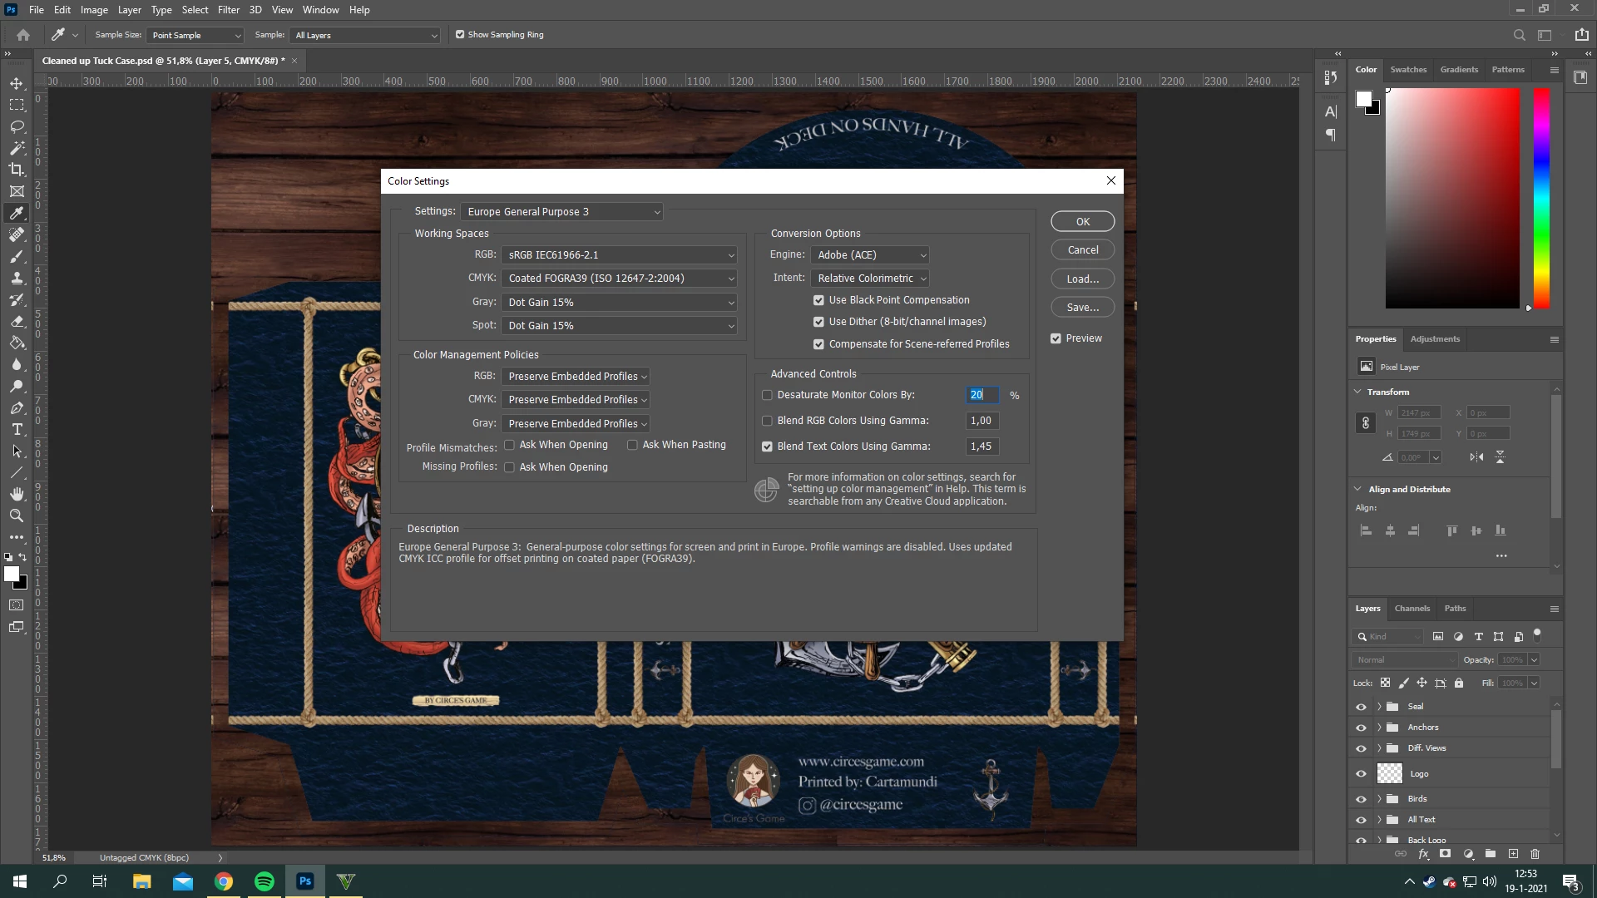Open the Filter menu

coord(228,10)
